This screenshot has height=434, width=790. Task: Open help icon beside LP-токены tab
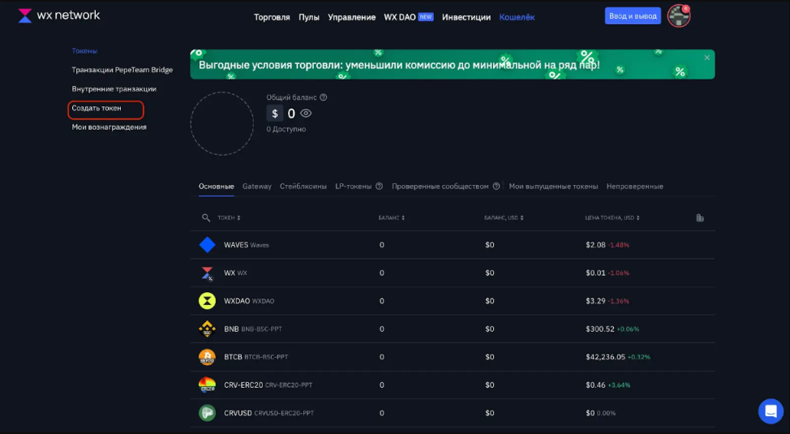click(379, 186)
